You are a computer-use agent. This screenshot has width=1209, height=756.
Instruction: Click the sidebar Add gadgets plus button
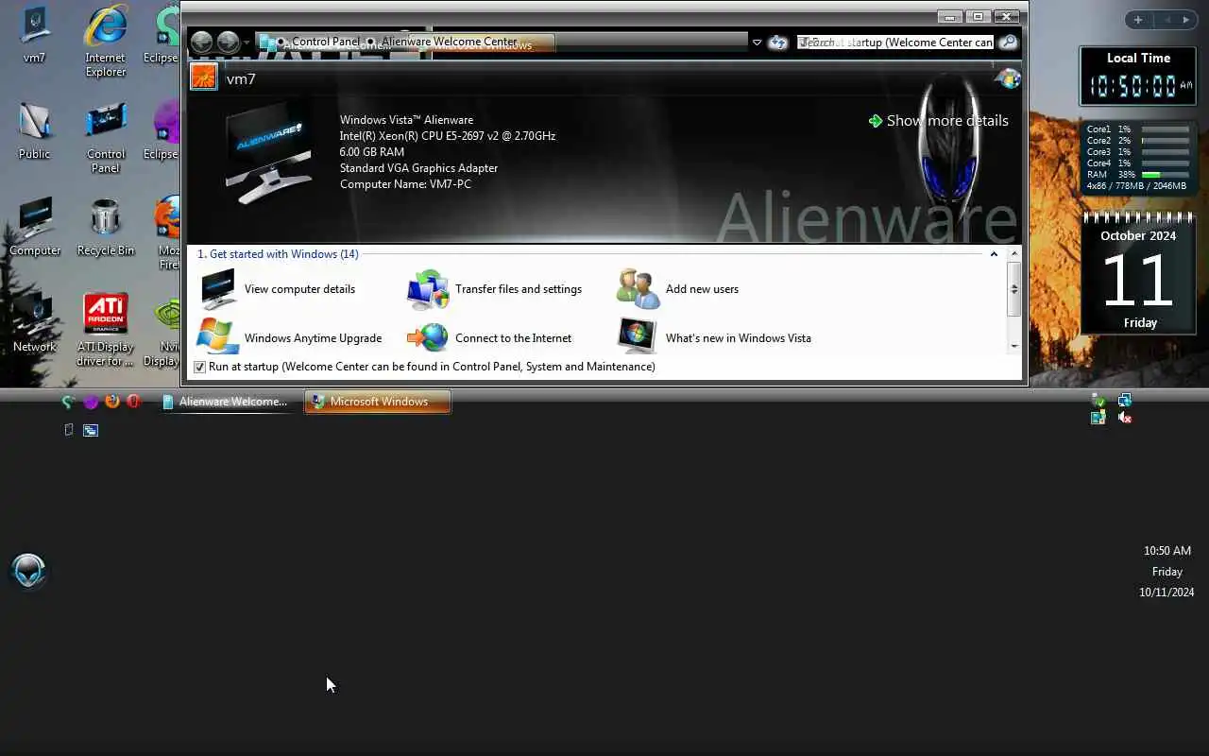1138,20
